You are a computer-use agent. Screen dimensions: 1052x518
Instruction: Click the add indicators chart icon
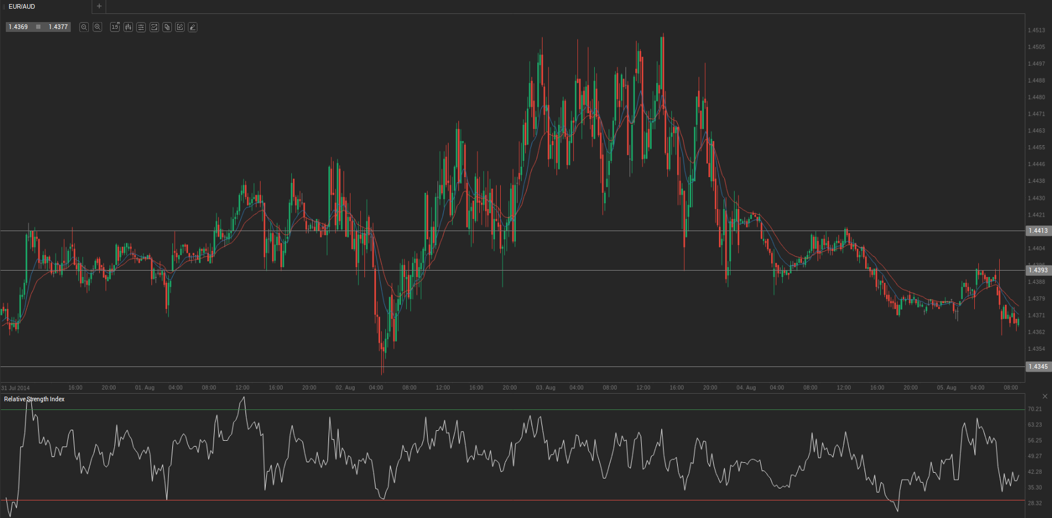click(x=154, y=27)
